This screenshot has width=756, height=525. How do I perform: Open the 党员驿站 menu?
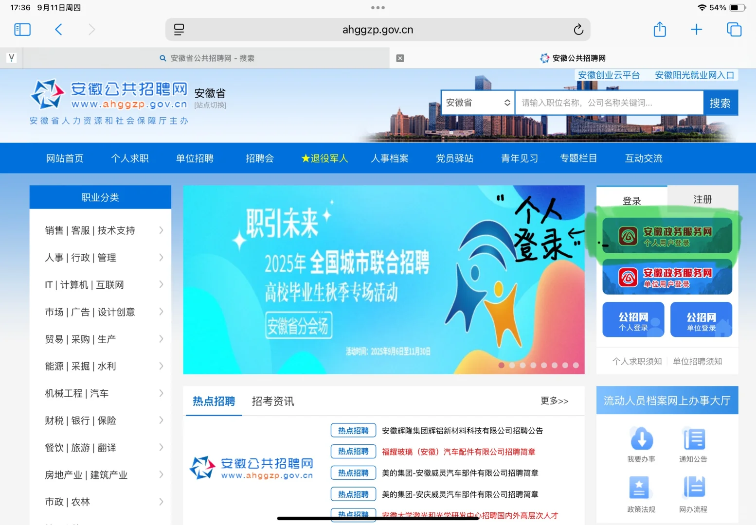pos(454,158)
